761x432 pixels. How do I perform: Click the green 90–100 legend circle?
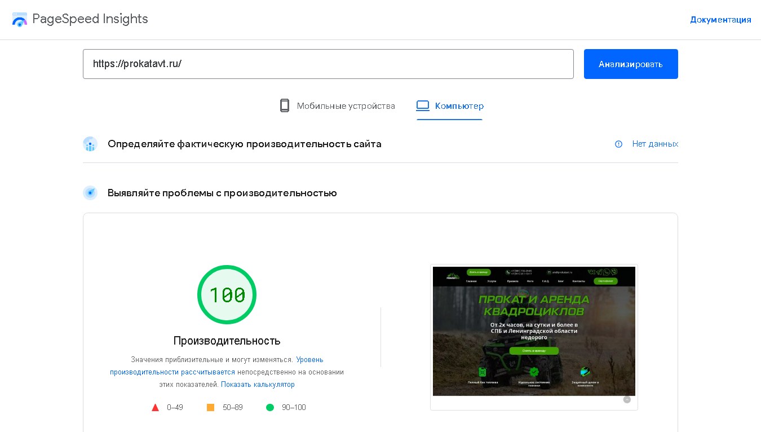click(270, 407)
